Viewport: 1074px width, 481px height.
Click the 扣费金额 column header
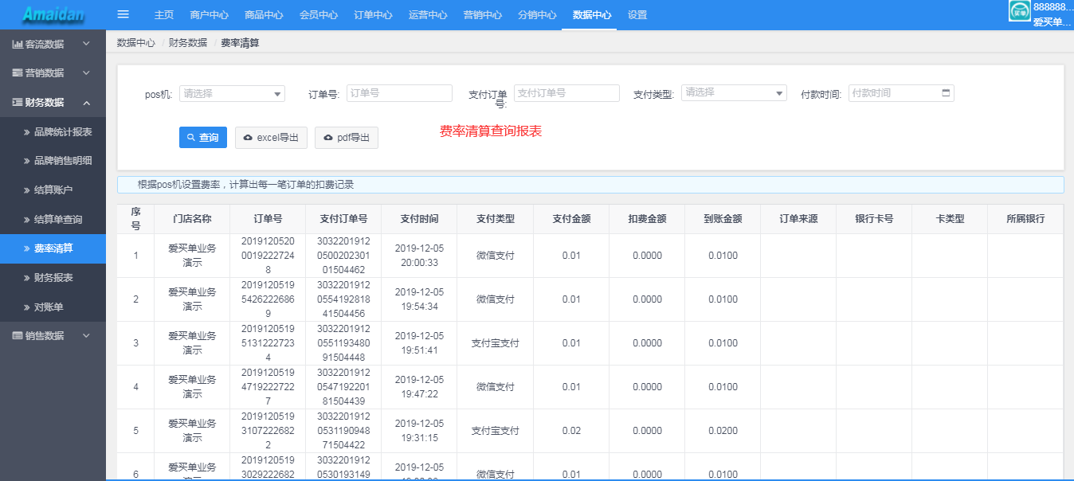pyautogui.click(x=647, y=219)
